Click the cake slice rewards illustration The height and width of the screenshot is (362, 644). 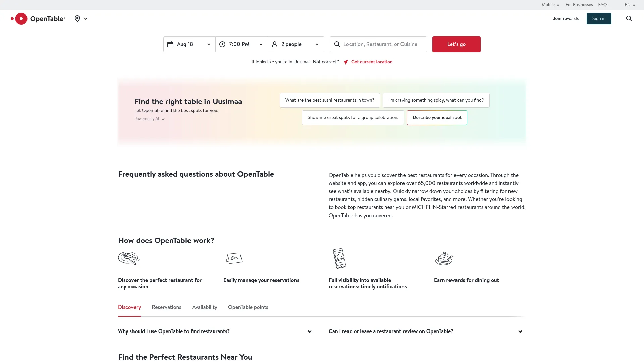point(445,258)
